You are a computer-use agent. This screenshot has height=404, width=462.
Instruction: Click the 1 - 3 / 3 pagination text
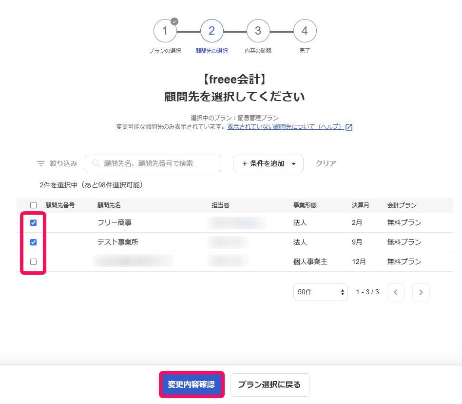pyautogui.click(x=367, y=292)
